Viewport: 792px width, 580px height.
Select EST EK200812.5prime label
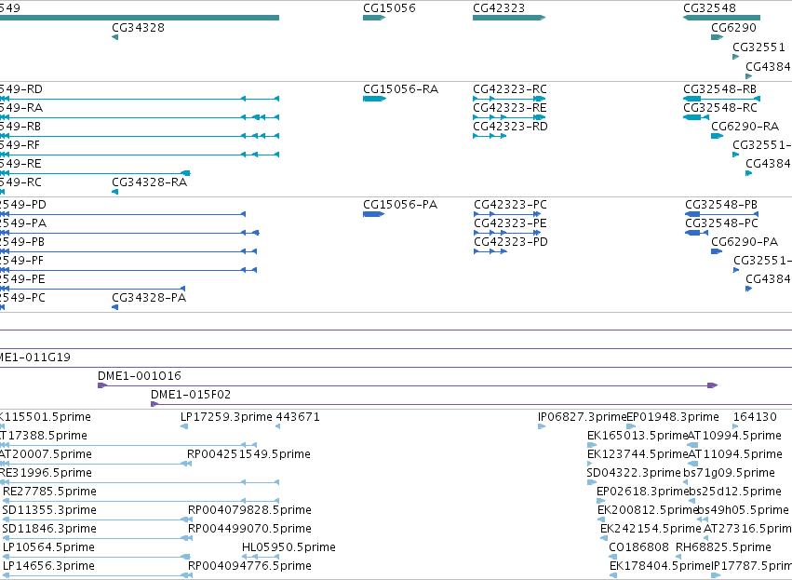pos(648,510)
